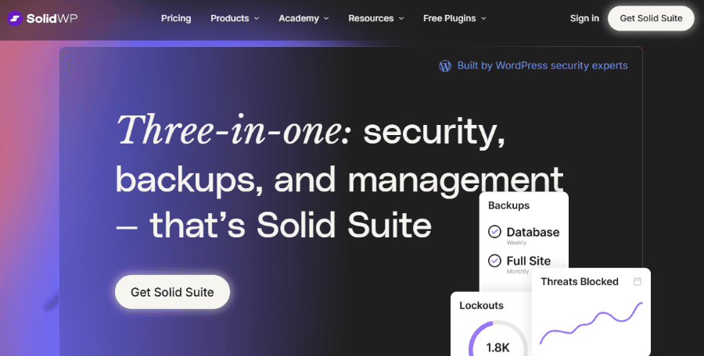Image resolution: width=704 pixels, height=356 pixels.
Task: Click Built by WordPress security experts text
Action: (x=542, y=66)
